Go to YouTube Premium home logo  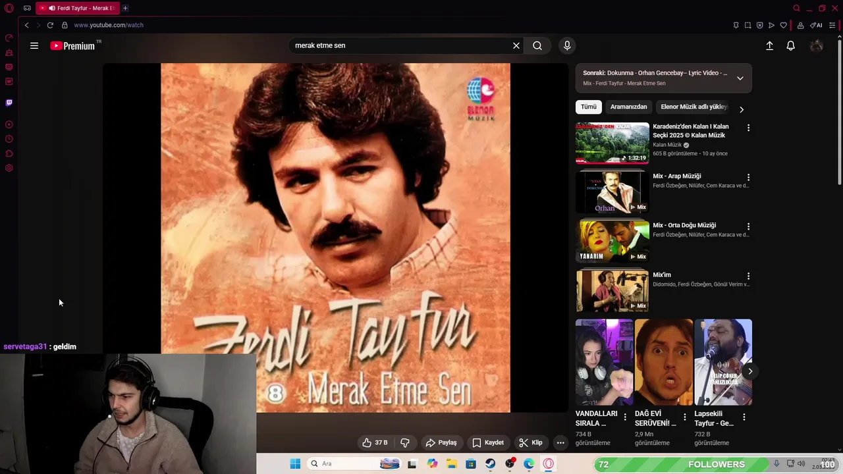[x=73, y=46]
